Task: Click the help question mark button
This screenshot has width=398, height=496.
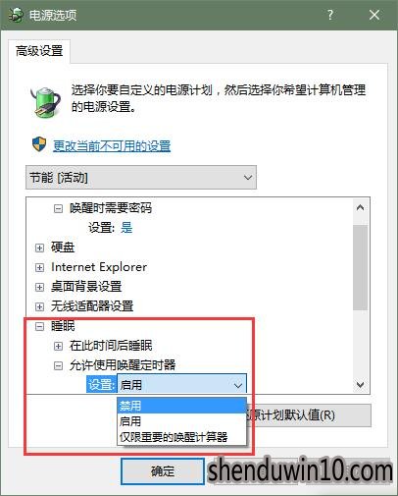Action: pyautogui.click(x=330, y=15)
